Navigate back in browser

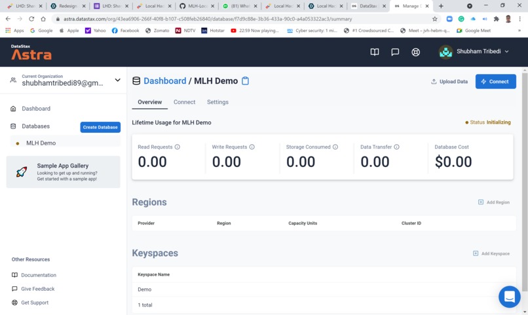pos(8,19)
